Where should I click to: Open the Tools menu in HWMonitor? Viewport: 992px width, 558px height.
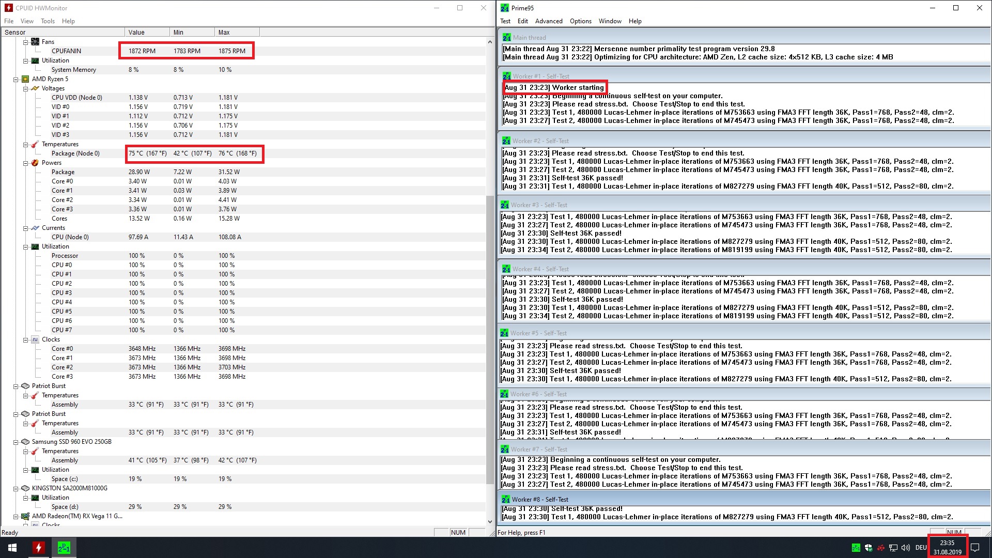48,21
